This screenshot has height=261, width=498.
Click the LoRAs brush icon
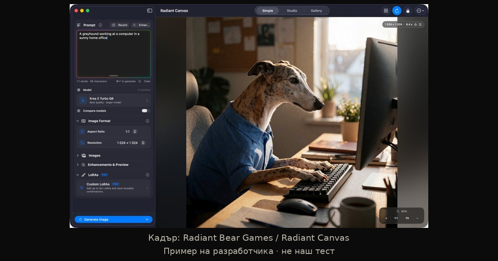tap(83, 175)
